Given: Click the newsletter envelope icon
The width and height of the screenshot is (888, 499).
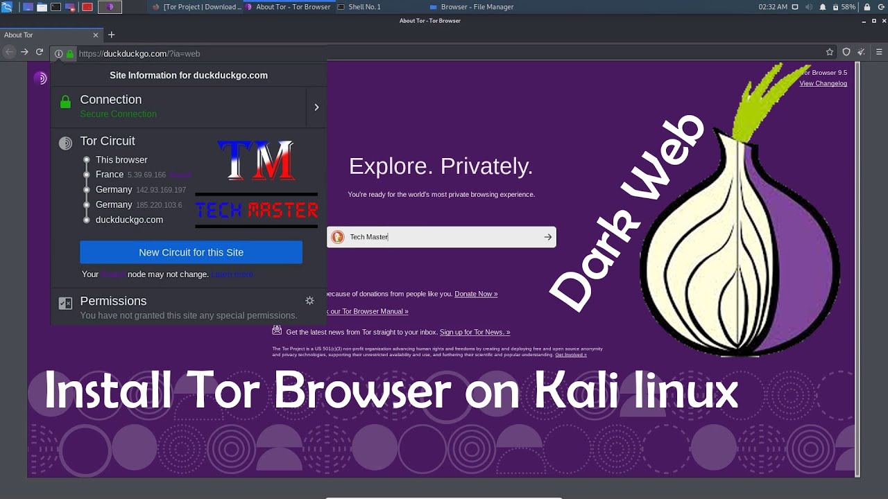Looking at the screenshot, I should [x=277, y=331].
